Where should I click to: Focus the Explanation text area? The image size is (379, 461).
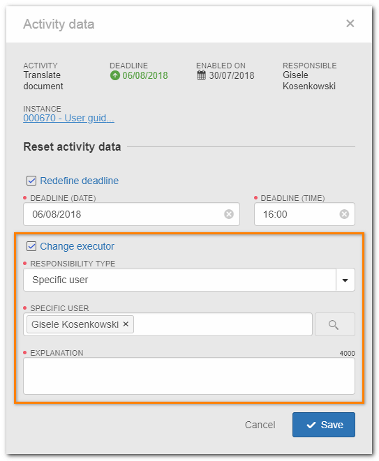click(x=189, y=376)
